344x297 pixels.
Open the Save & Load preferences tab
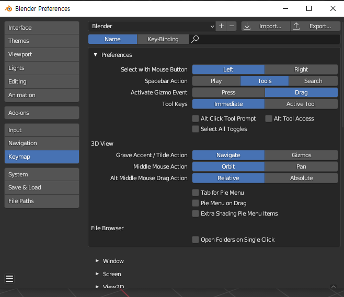[42, 188]
